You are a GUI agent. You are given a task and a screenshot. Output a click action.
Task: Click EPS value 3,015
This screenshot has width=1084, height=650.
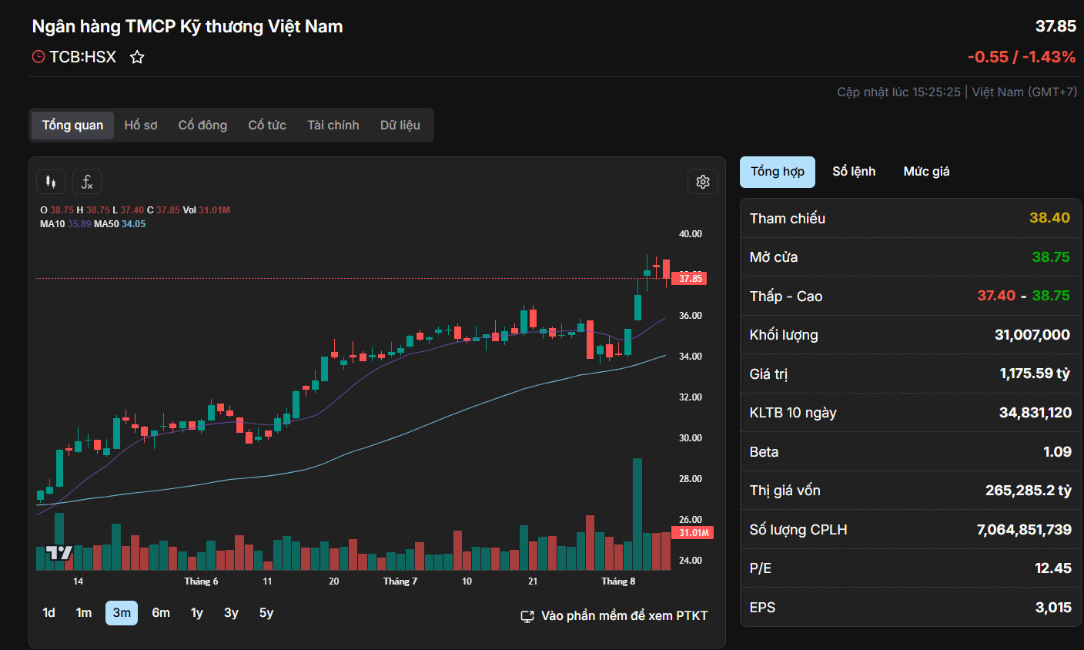coord(1053,608)
